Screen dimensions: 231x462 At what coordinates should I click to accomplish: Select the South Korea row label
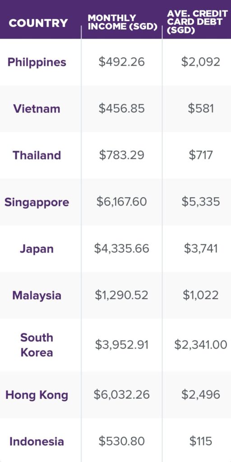click(37, 345)
